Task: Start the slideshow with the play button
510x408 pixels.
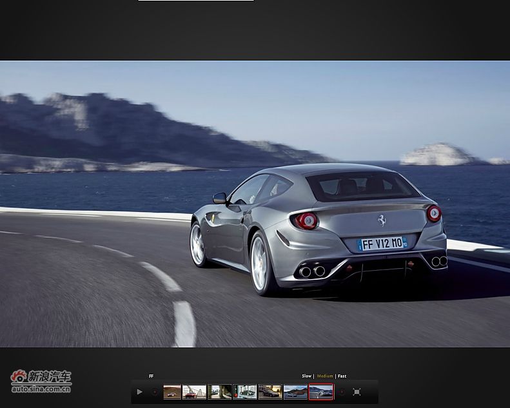Action: pyautogui.click(x=139, y=392)
